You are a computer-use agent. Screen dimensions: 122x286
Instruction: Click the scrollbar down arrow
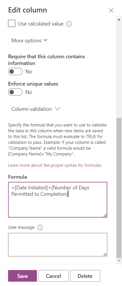[119, 261]
